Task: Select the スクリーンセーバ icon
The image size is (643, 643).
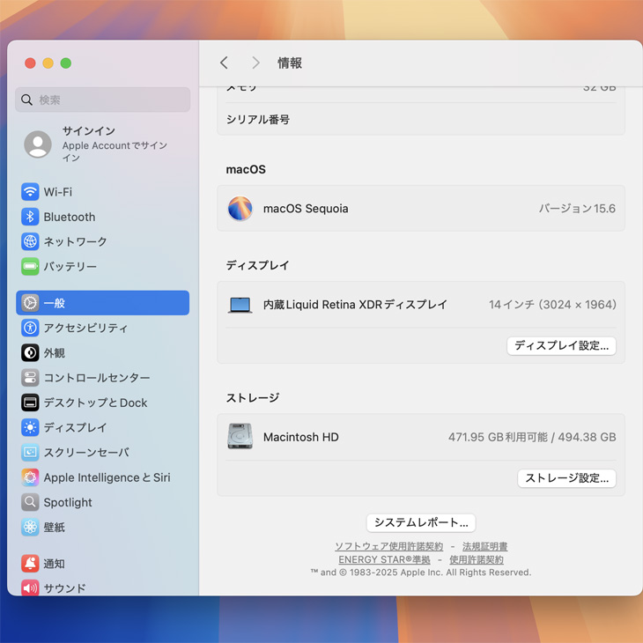Action: coord(30,453)
